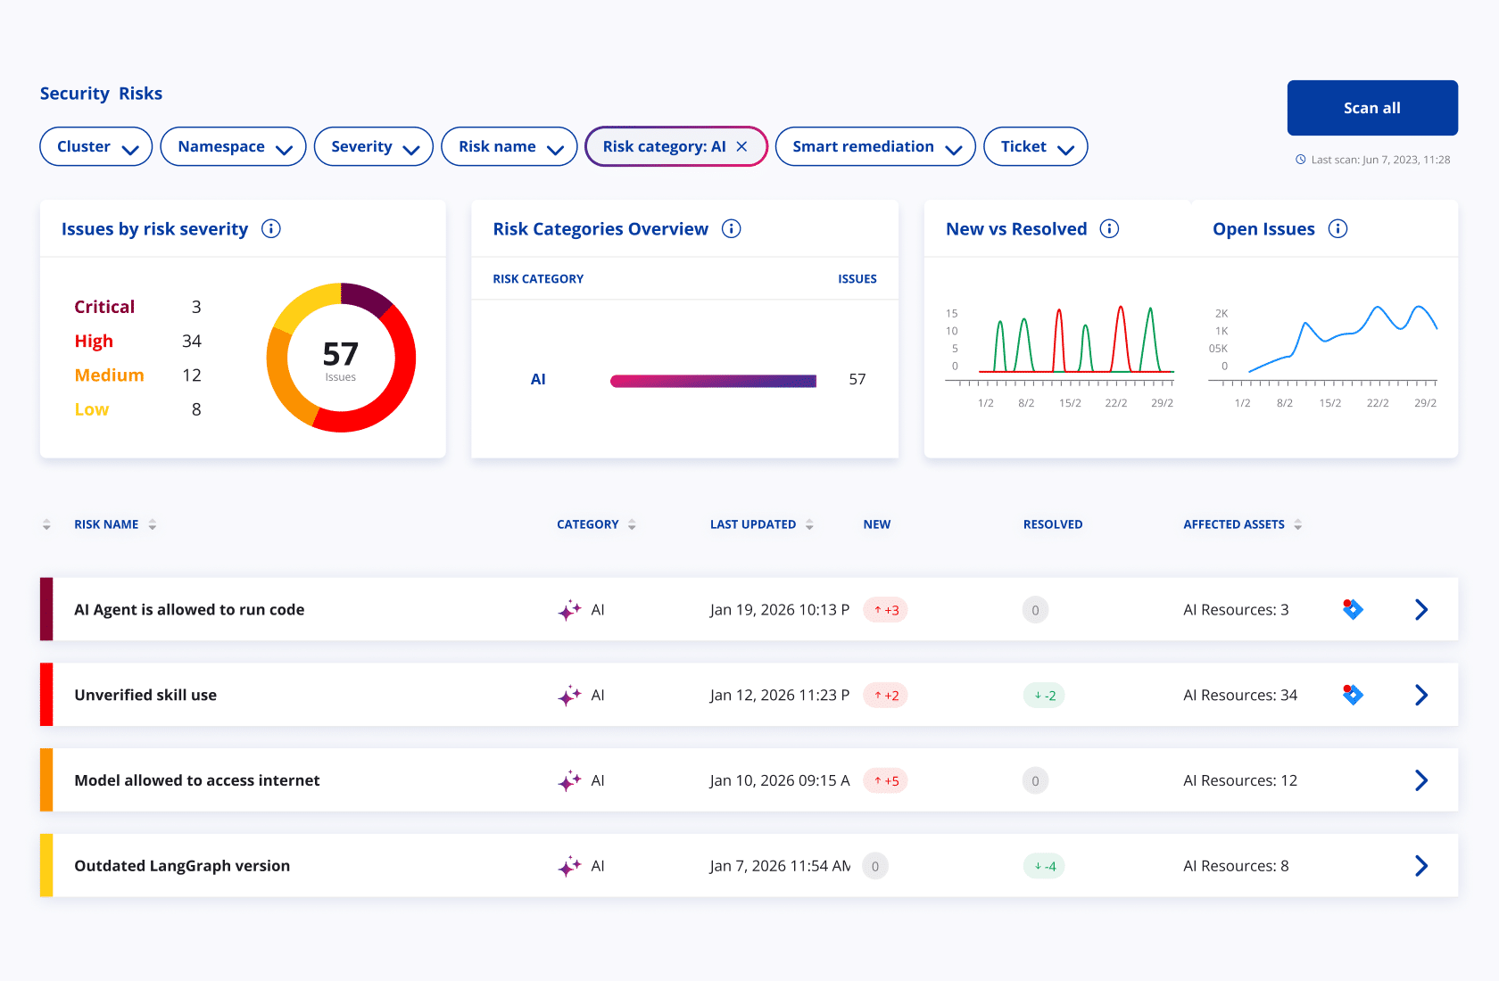Click info icon next to Risk Categories Overview
This screenshot has width=1499, height=981.
tap(732, 229)
